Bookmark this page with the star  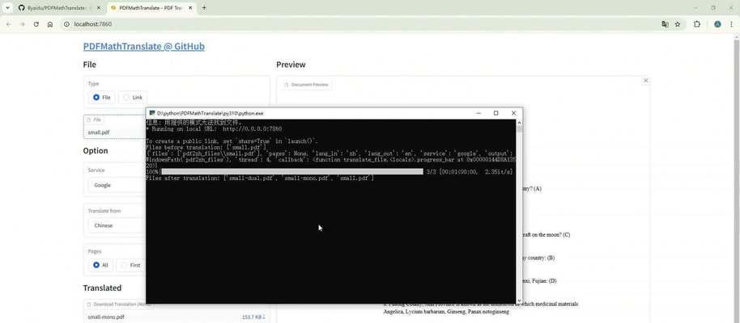coord(677,24)
